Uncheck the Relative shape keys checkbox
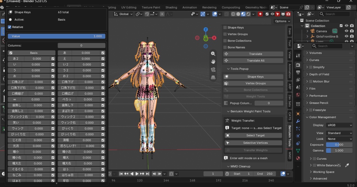357x187 pixels. [9, 27]
